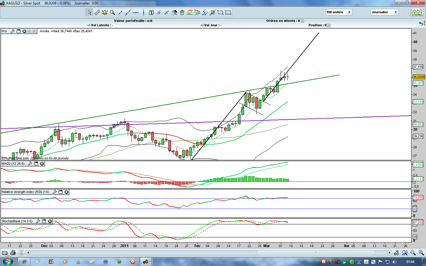Click the zoom out magnifier at bottom right
Screen dimensions: 426x266
(x=413, y=253)
